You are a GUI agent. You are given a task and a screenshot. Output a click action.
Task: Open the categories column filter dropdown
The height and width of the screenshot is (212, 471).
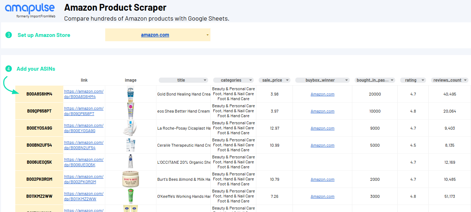point(251,80)
